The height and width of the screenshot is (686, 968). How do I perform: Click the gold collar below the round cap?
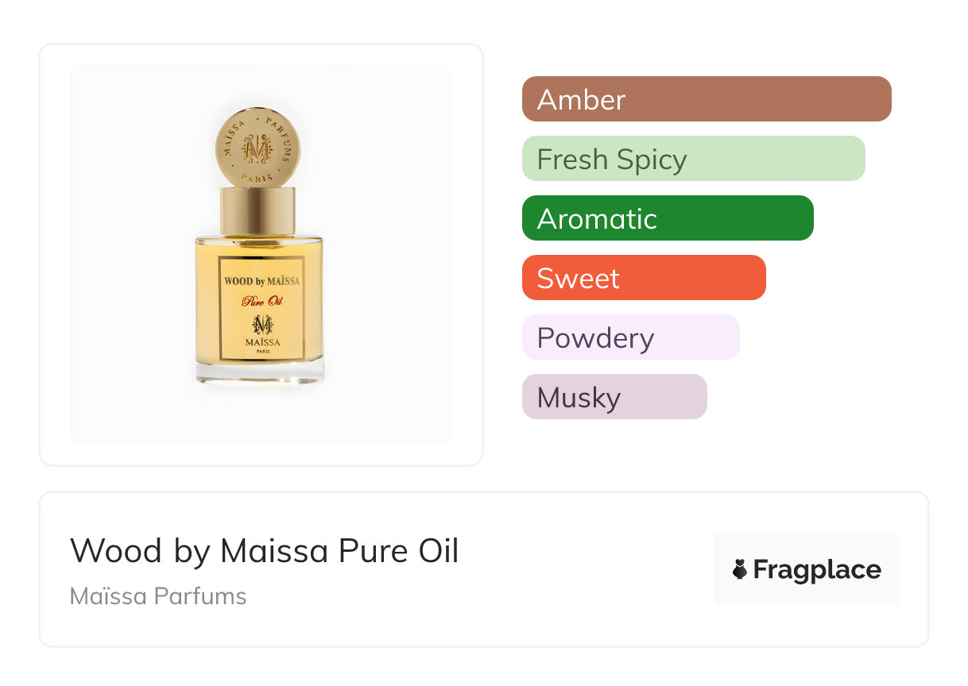(x=257, y=211)
